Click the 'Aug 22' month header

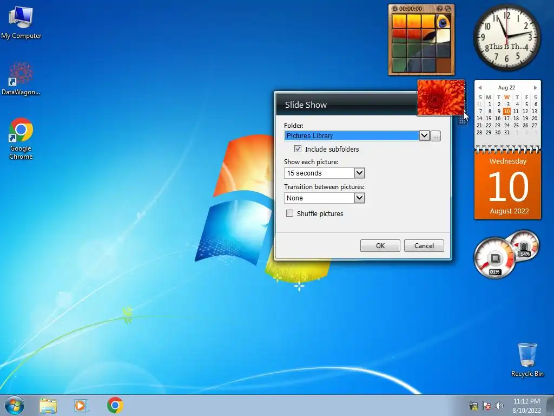pos(506,87)
